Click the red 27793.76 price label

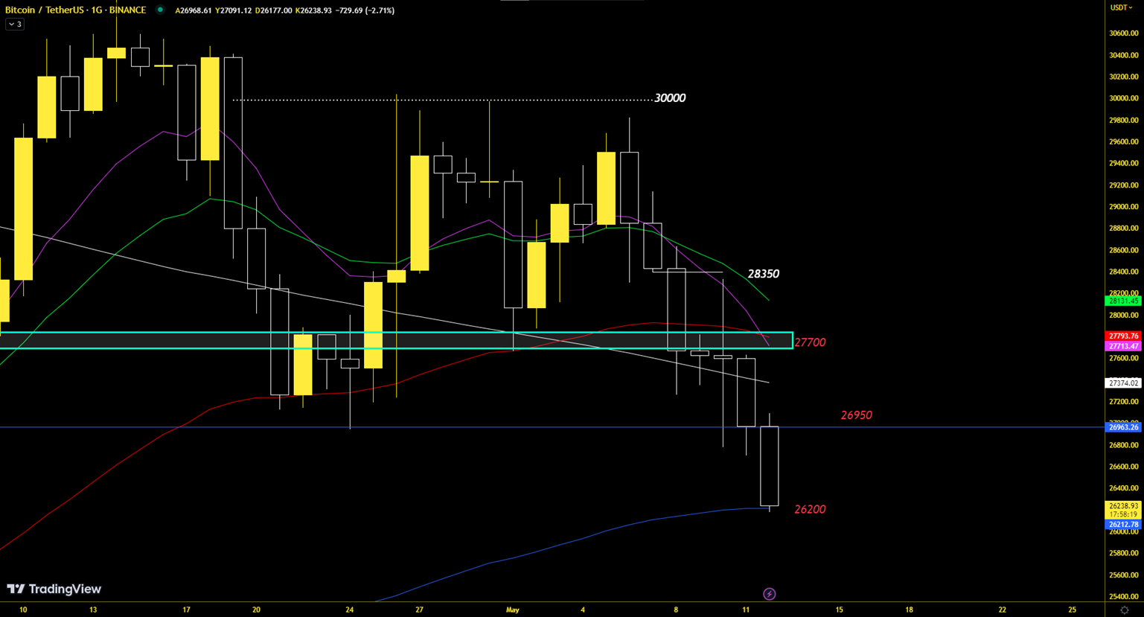coord(1123,336)
